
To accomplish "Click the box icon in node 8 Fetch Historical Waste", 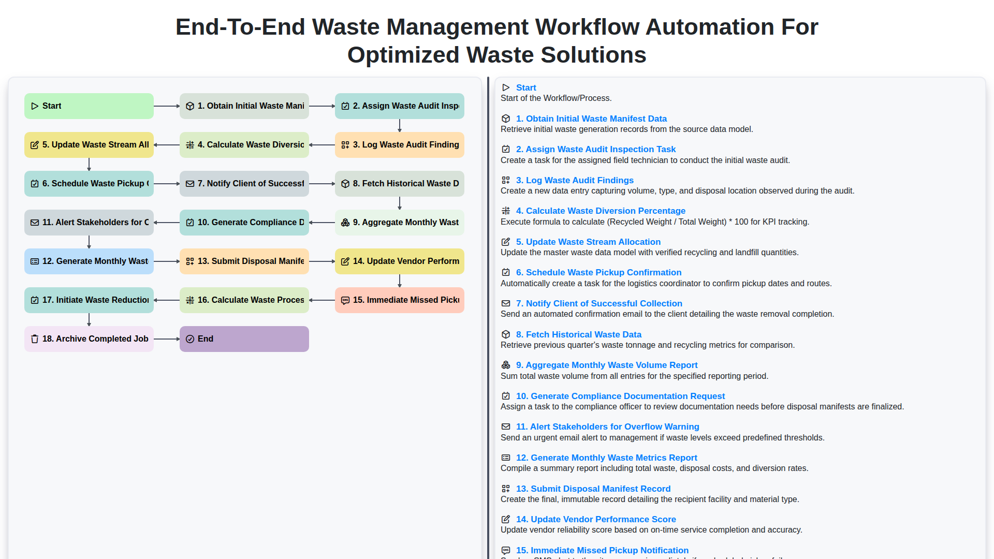I will pyautogui.click(x=345, y=184).
